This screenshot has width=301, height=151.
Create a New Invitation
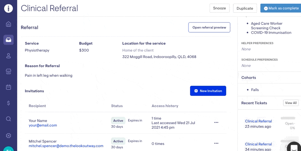208,91
